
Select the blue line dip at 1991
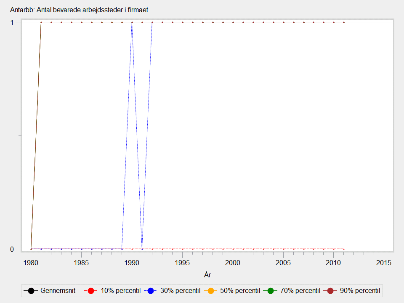(142, 249)
